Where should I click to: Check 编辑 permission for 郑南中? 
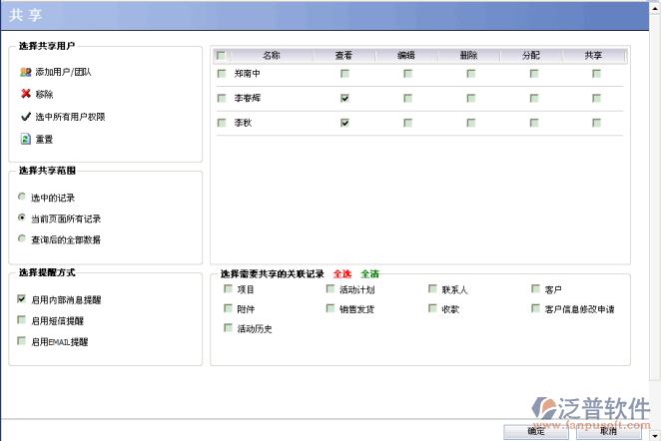coord(407,73)
